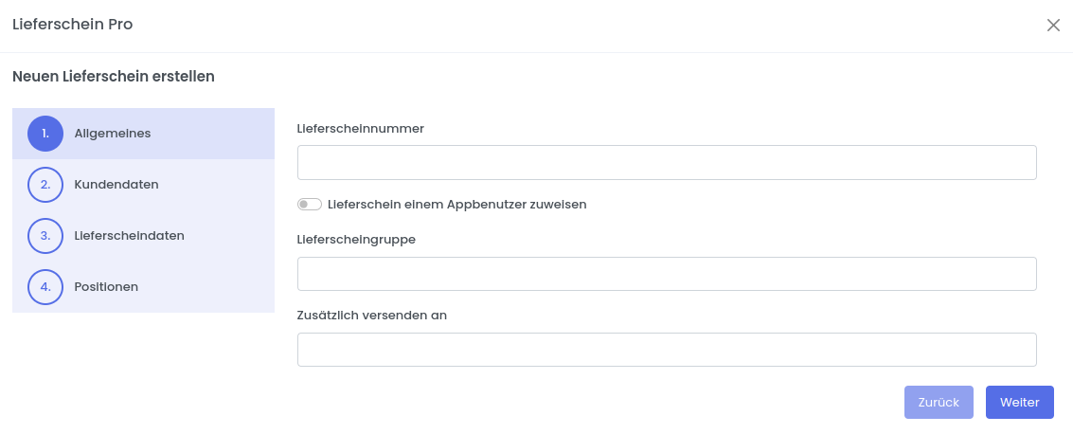
Task: Click the Lieferscheinnummer field label
Action: pyautogui.click(x=360, y=129)
